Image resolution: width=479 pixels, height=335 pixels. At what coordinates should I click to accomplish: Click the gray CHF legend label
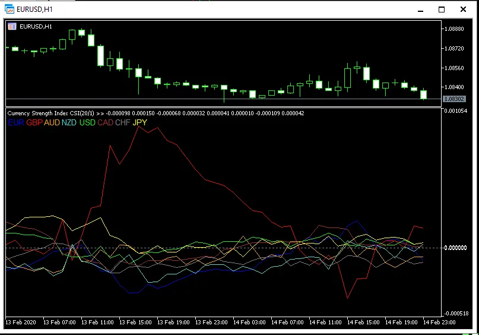coord(123,122)
